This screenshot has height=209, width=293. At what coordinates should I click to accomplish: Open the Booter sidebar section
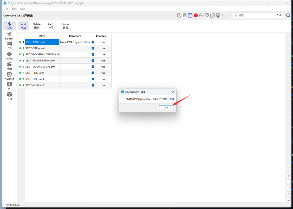point(9,36)
